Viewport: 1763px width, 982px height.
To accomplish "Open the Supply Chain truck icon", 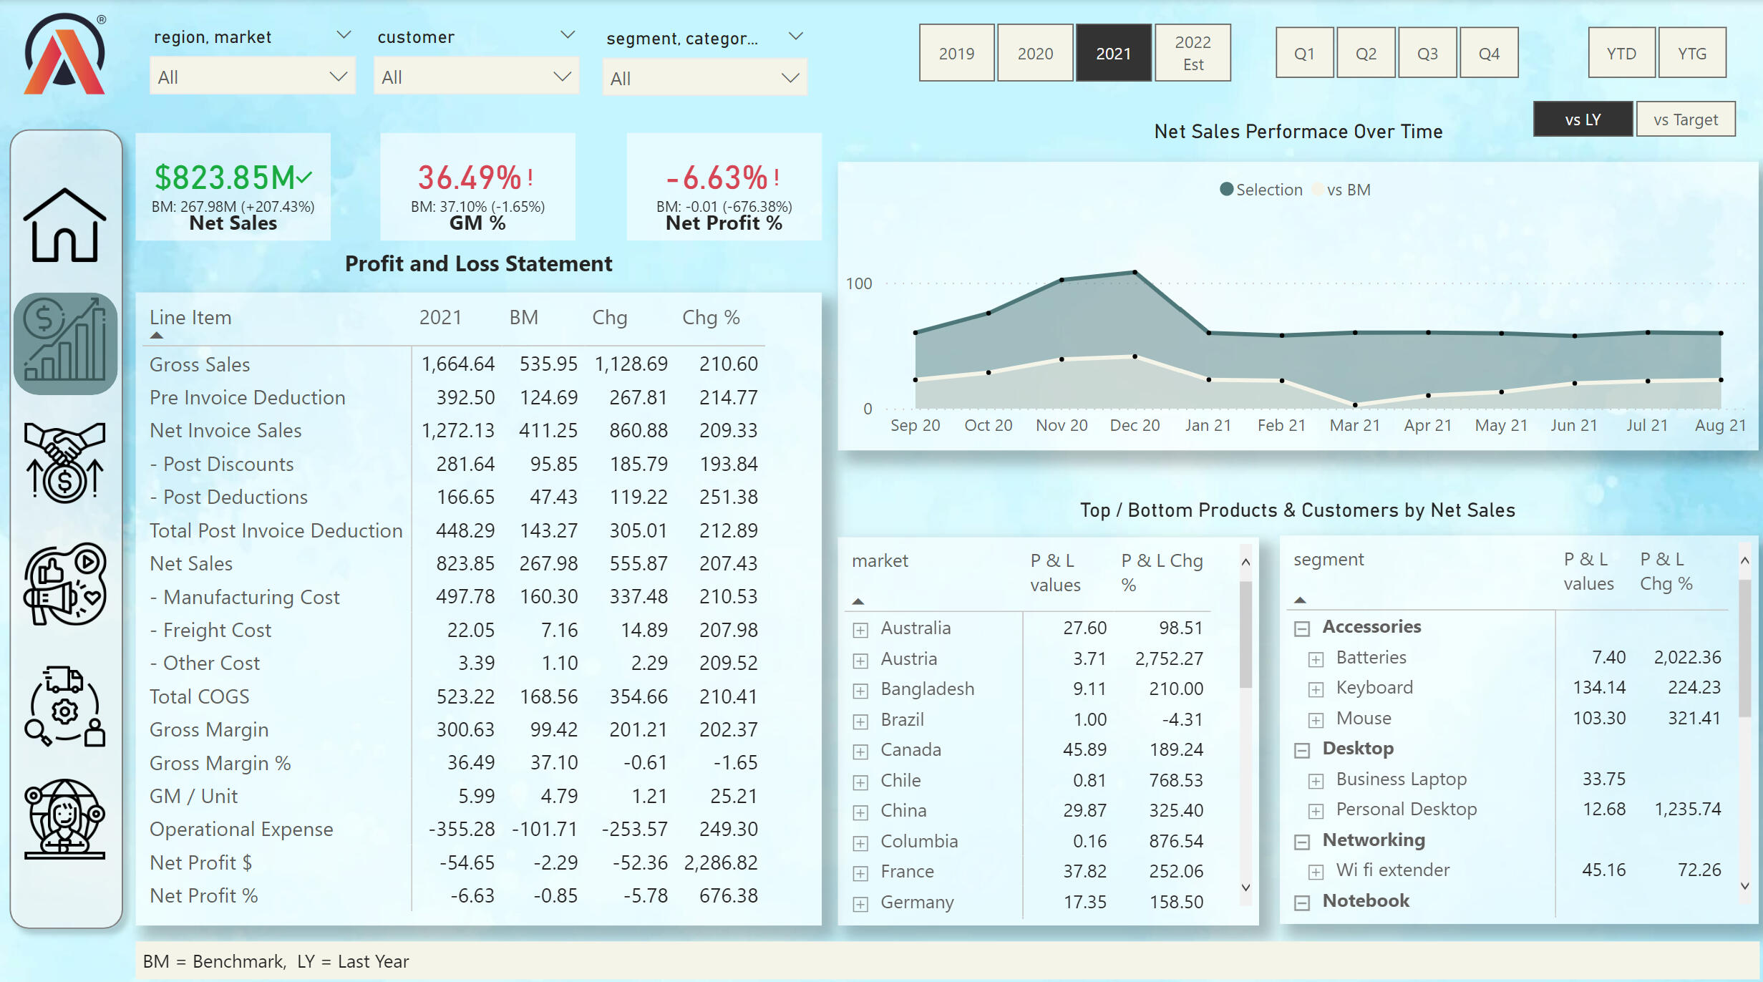I will pyautogui.click(x=64, y=706).
